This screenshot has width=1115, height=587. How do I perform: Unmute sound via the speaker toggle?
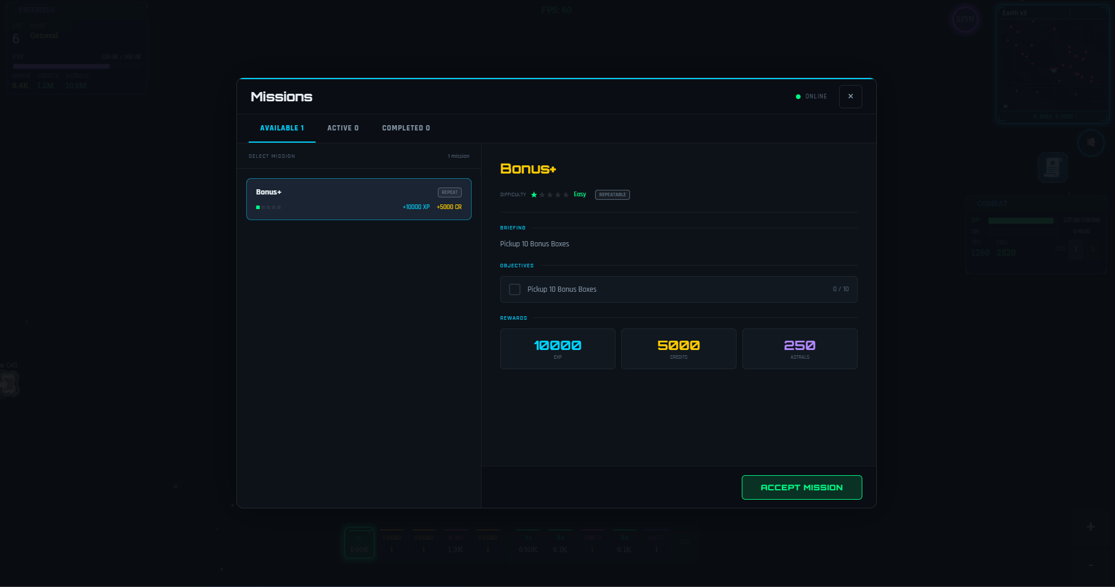tap(1091, 143)
